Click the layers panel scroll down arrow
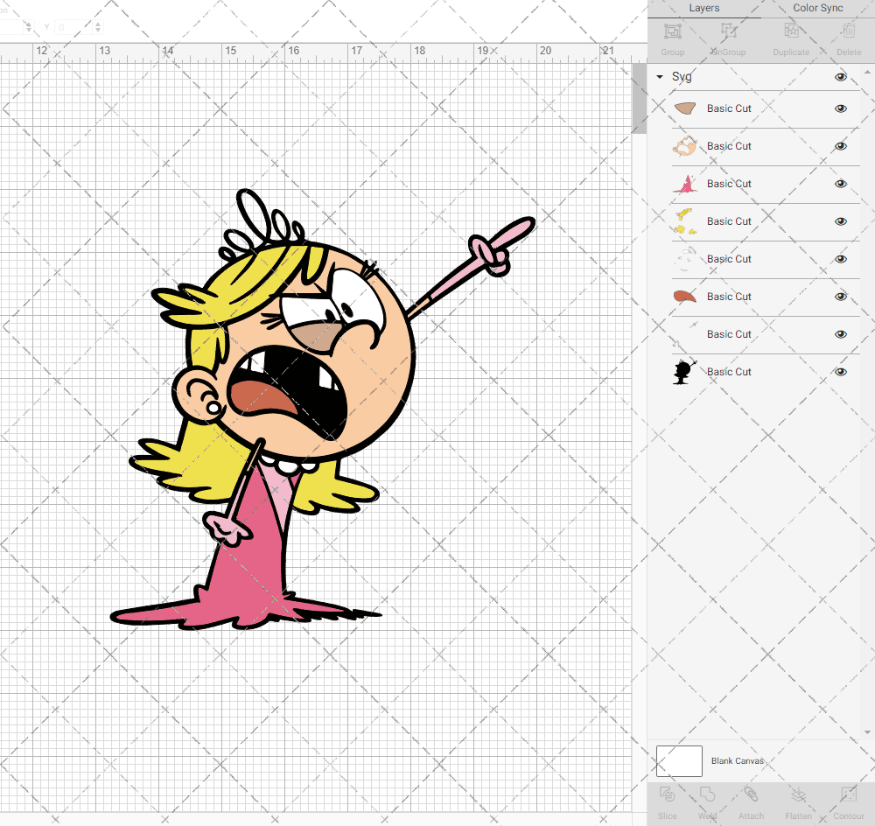 pyautogui.click(x=867, y=732)
